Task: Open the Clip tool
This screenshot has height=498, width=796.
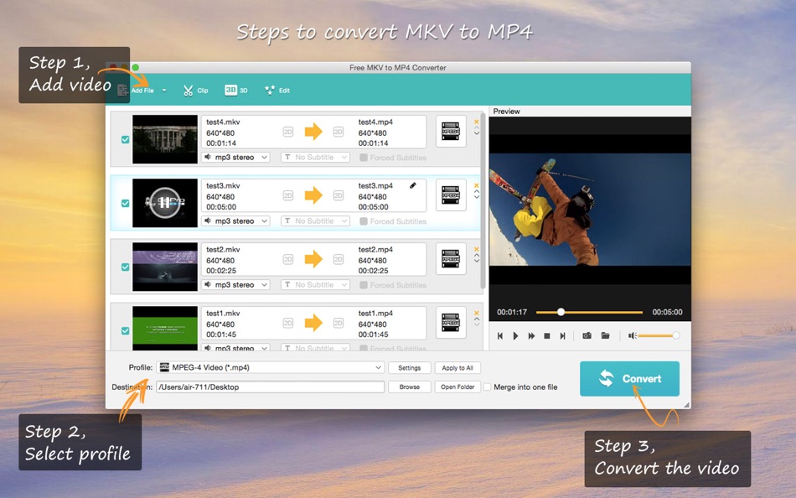Action: (195, 91)
